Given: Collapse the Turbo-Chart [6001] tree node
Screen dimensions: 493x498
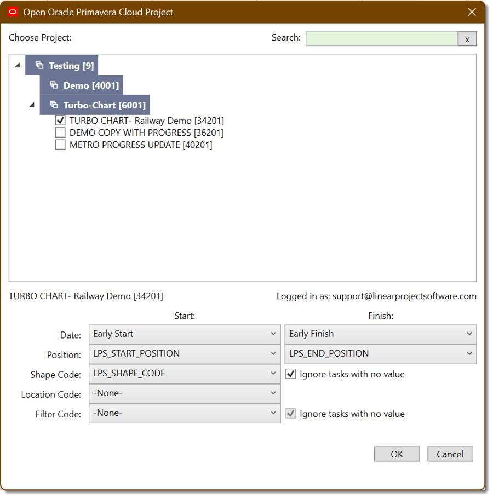Looking at the screenshot, I should pyautogui.click(x=32, y=105).
